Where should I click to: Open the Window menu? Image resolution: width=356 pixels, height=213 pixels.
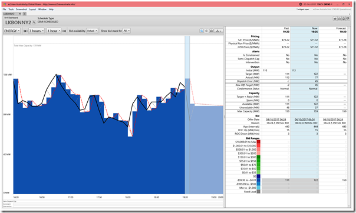(42, 9)
